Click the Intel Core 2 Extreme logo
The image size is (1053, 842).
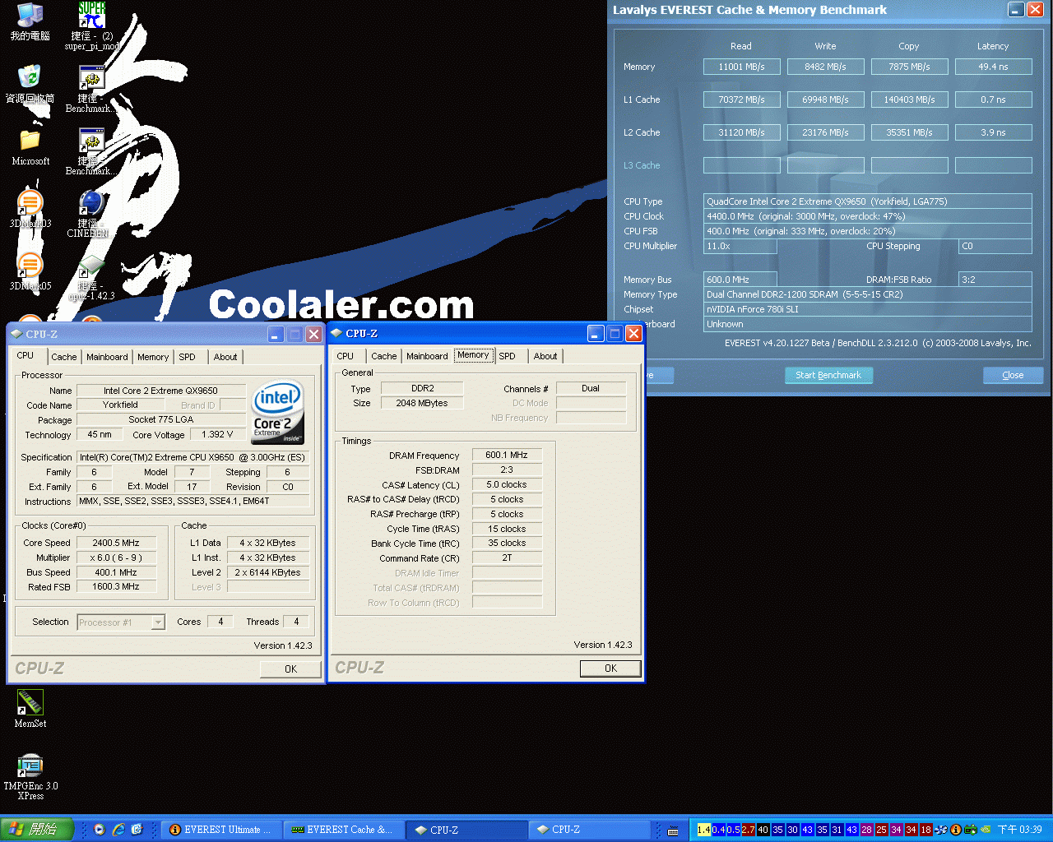click(x=277, y=413)
